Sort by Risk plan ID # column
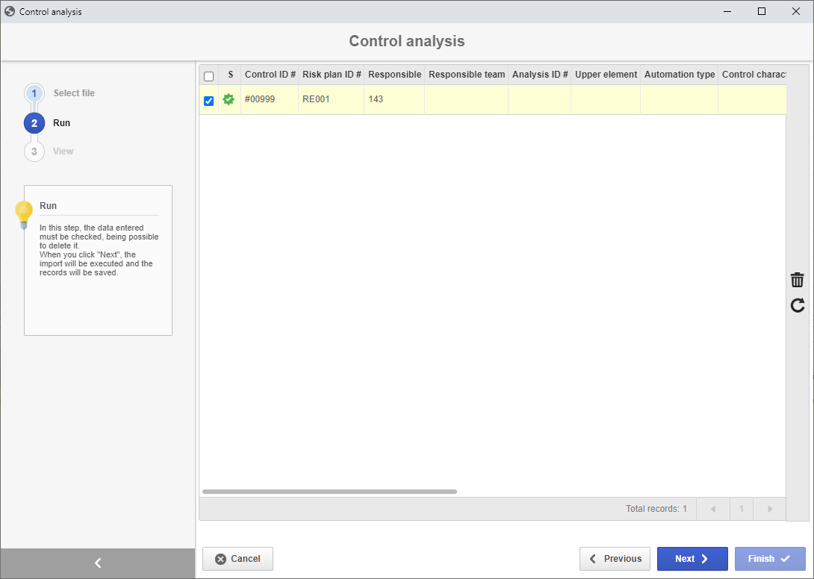This screenshot has height=579, width=814. coord(332,75)
